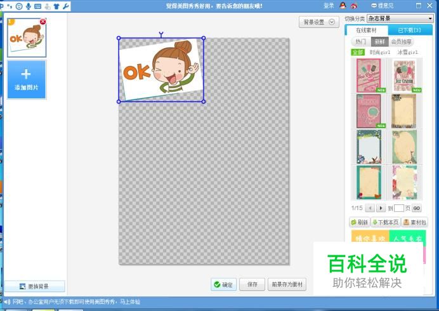Click the top-left corner handle of the selection

(119, 38)
